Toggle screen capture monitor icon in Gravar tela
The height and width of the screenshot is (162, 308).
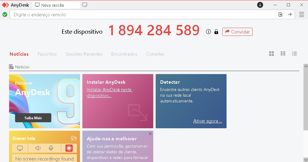[20, 148]
